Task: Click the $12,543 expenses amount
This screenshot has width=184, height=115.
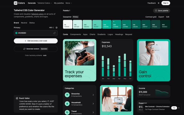Action: click(x=107, y=46)
